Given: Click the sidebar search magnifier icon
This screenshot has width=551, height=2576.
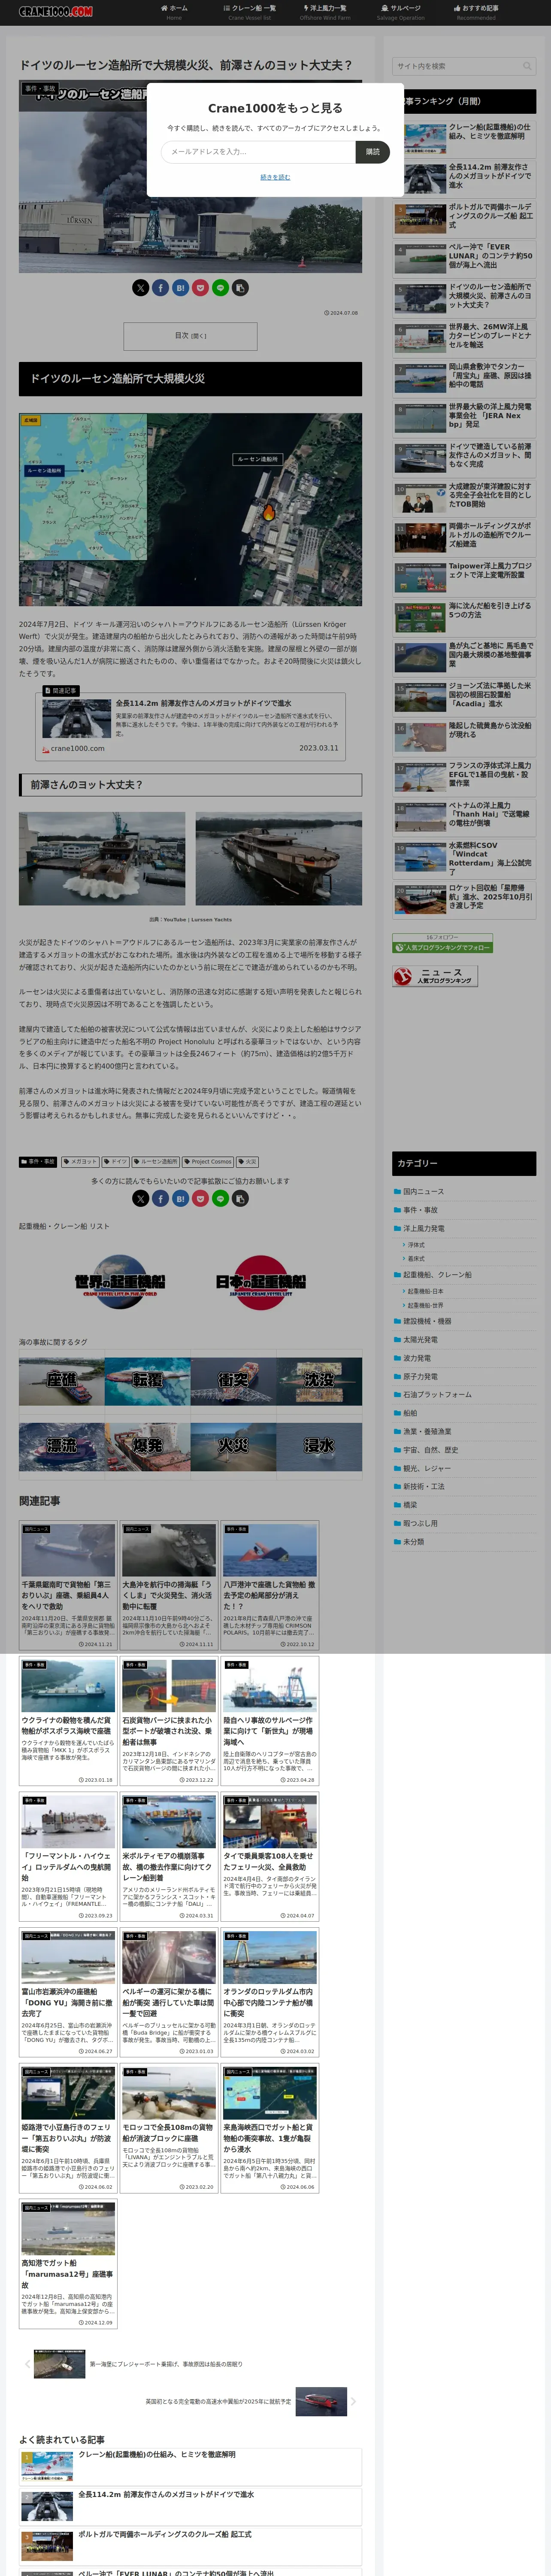Looking at the screenshot, I should tap(526, 66).
